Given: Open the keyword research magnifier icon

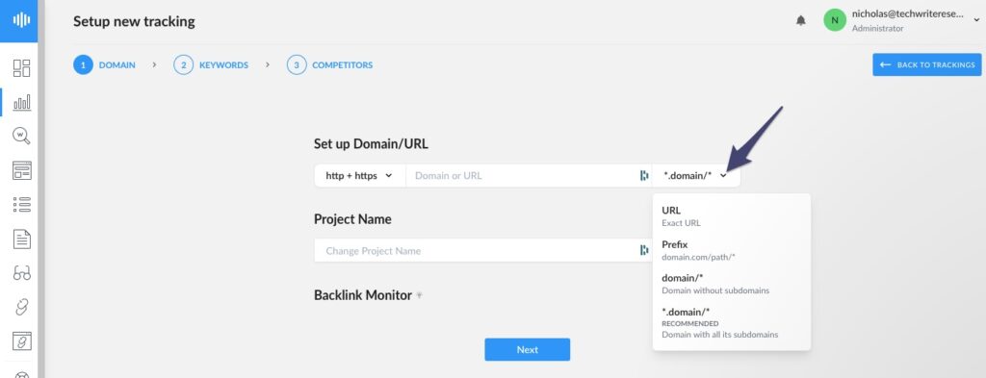Looking at the screenshot, I should tap(21, 136).
